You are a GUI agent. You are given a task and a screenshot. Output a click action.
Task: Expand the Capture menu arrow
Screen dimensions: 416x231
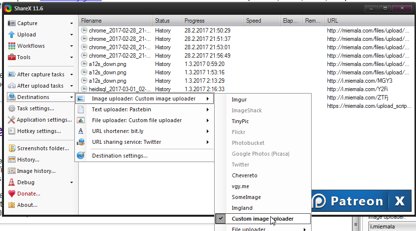click(72, 23)
